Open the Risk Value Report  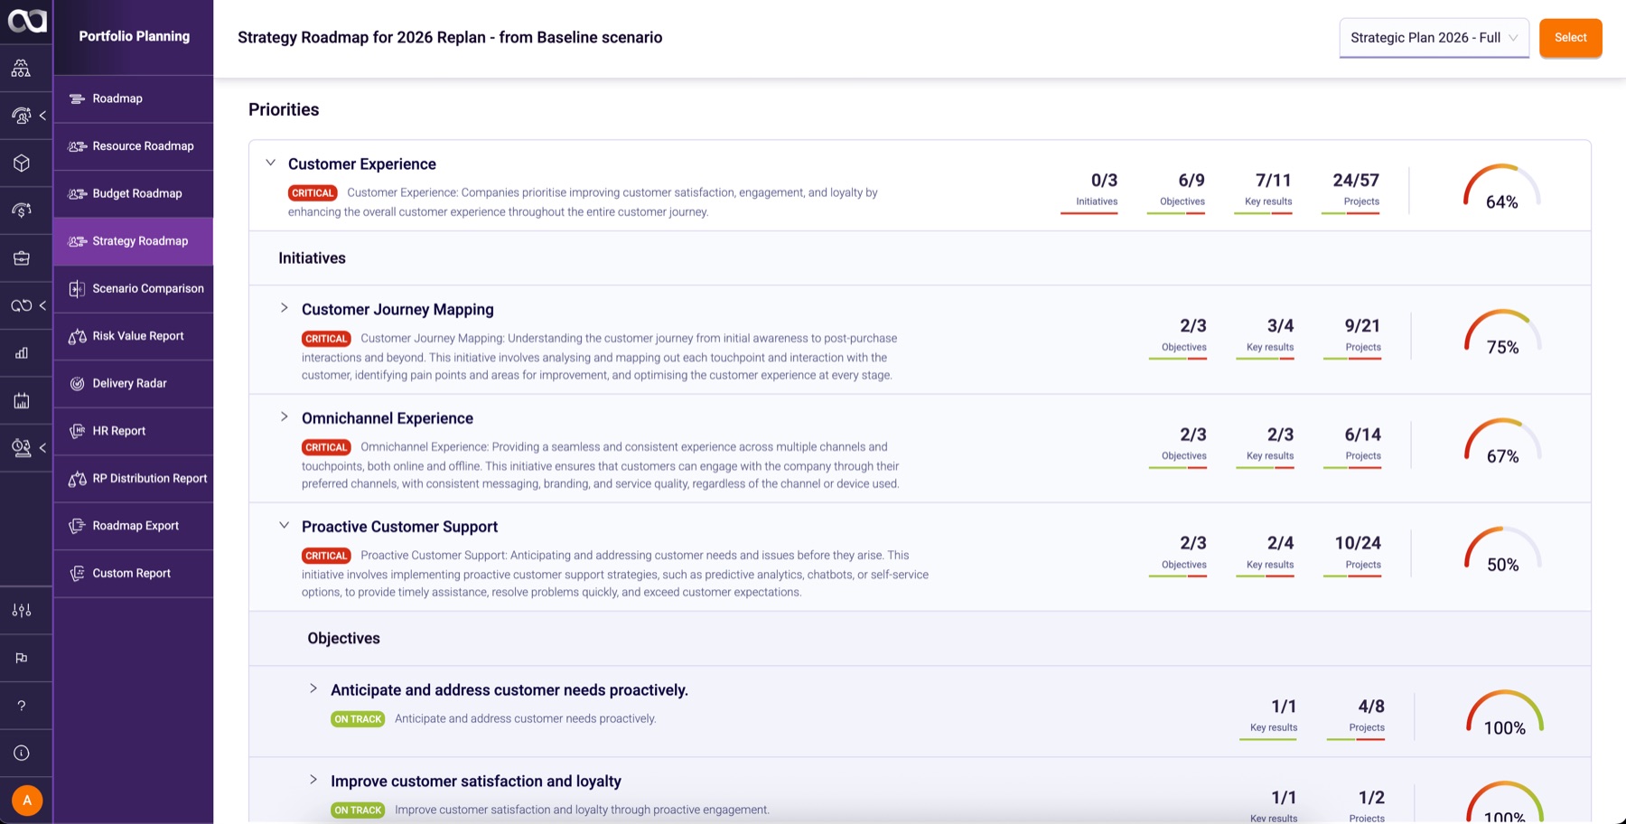[x=133, y=336]
